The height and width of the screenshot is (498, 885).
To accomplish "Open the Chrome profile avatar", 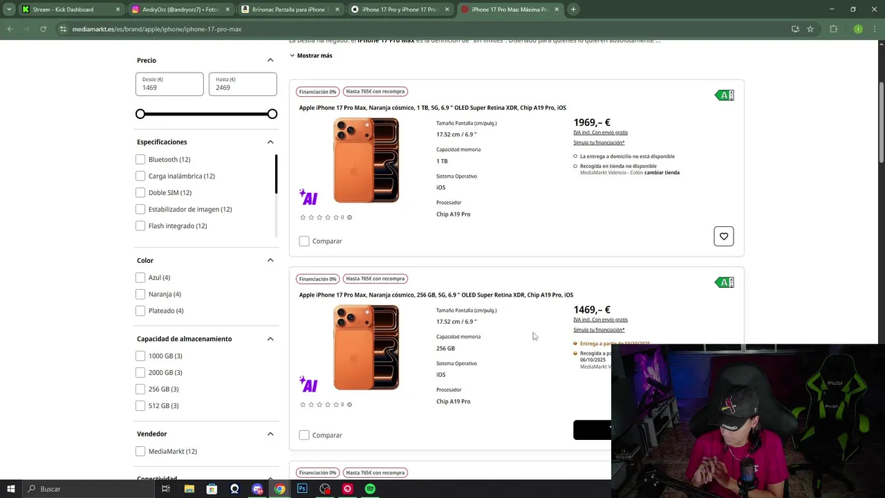I will [858, 29].
